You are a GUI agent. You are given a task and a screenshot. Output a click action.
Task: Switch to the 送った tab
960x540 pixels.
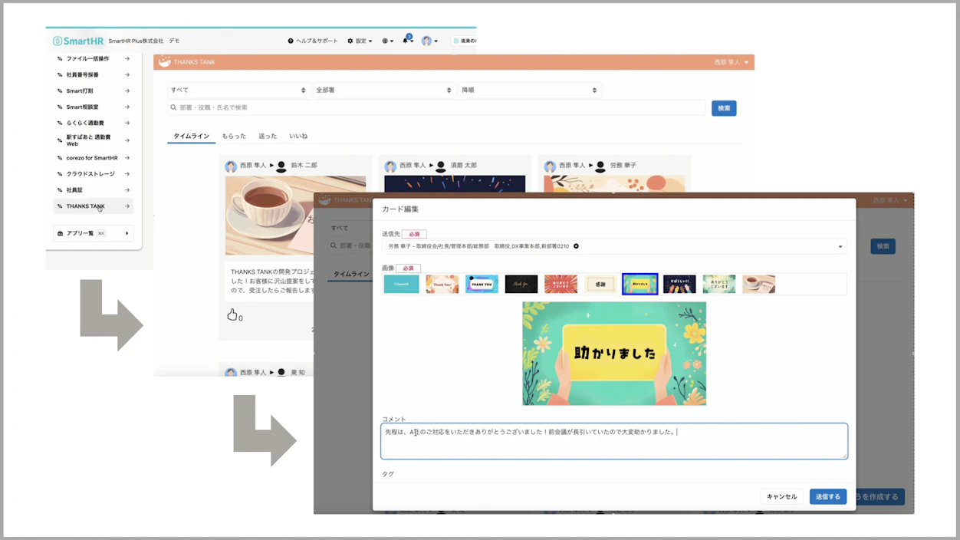tap(267, 136)
